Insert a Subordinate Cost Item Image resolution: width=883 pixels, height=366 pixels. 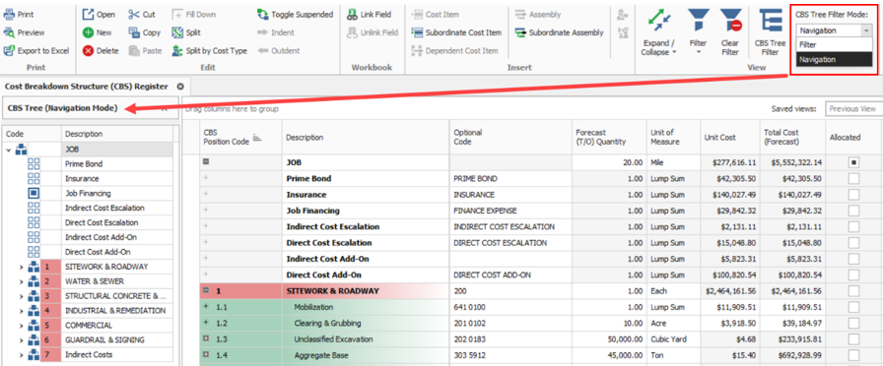tap(456, 32)
